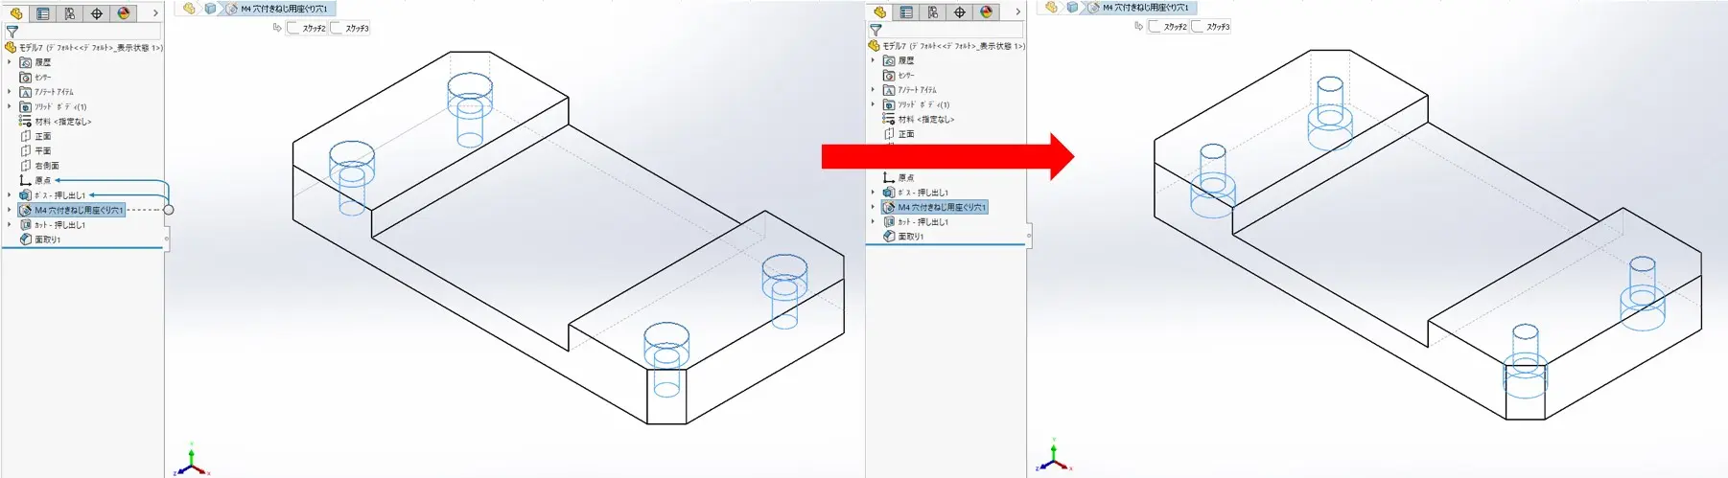Image resolution: width=1728 pixels, height=478 pixels.
Task: Expand カット-押し出し1 feature in right tree
Action: [873, 221]
